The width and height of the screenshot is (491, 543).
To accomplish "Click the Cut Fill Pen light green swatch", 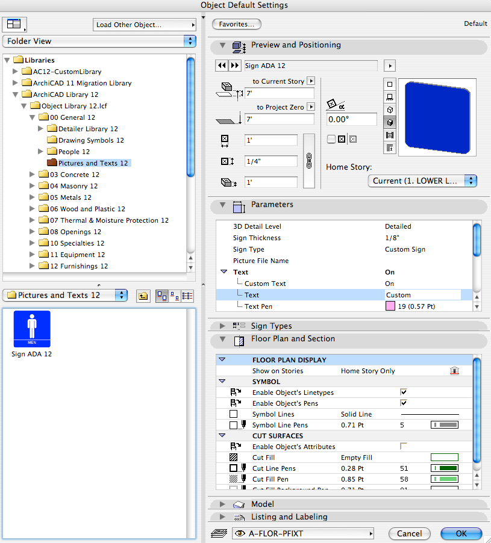I will [445, 479].
